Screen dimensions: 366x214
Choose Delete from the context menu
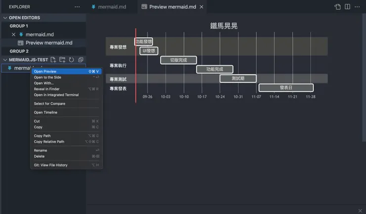(67, 156)
